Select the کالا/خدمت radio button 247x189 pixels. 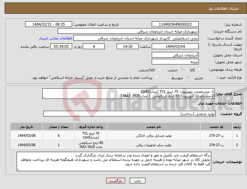pos(160,69)
